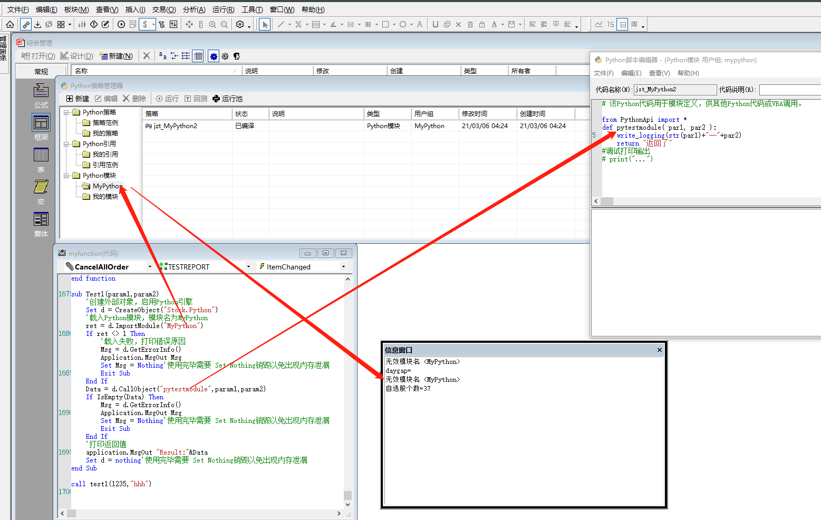
Task: Select the text letter A annotation tool
Action: 420,24
